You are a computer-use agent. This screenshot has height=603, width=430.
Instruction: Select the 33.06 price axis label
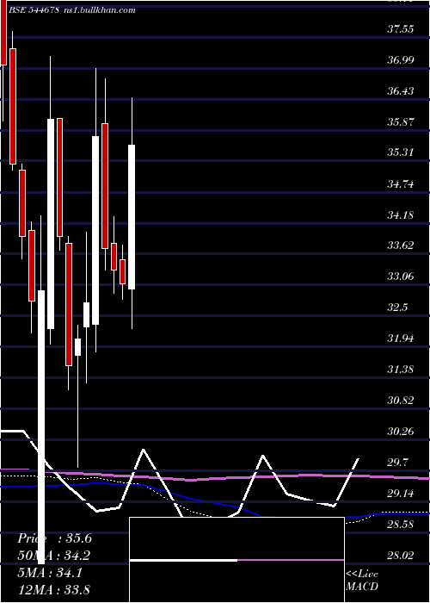[x=401, y=277]
